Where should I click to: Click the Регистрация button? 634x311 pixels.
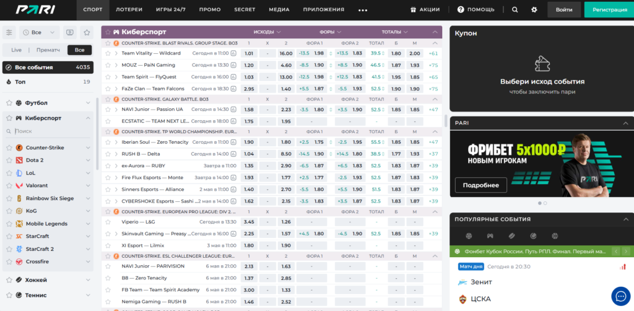[x=610, y=10]
